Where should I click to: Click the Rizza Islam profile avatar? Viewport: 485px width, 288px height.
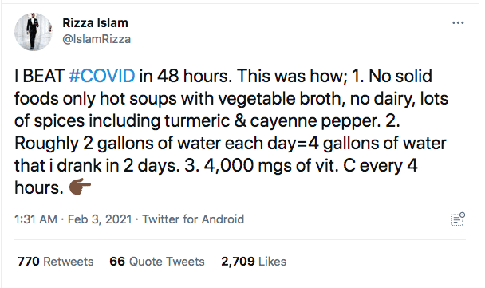(x=33, y=32)
